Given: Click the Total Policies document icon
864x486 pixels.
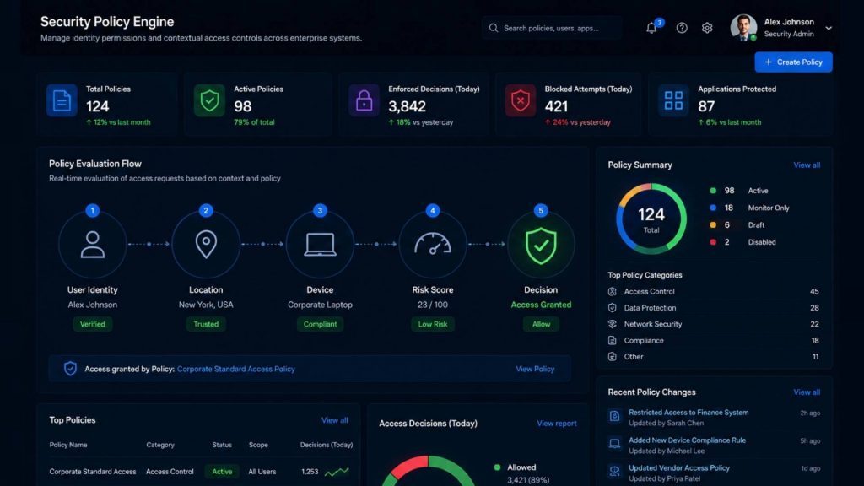Looking at the screenshot, I should (x=61, y=100).
